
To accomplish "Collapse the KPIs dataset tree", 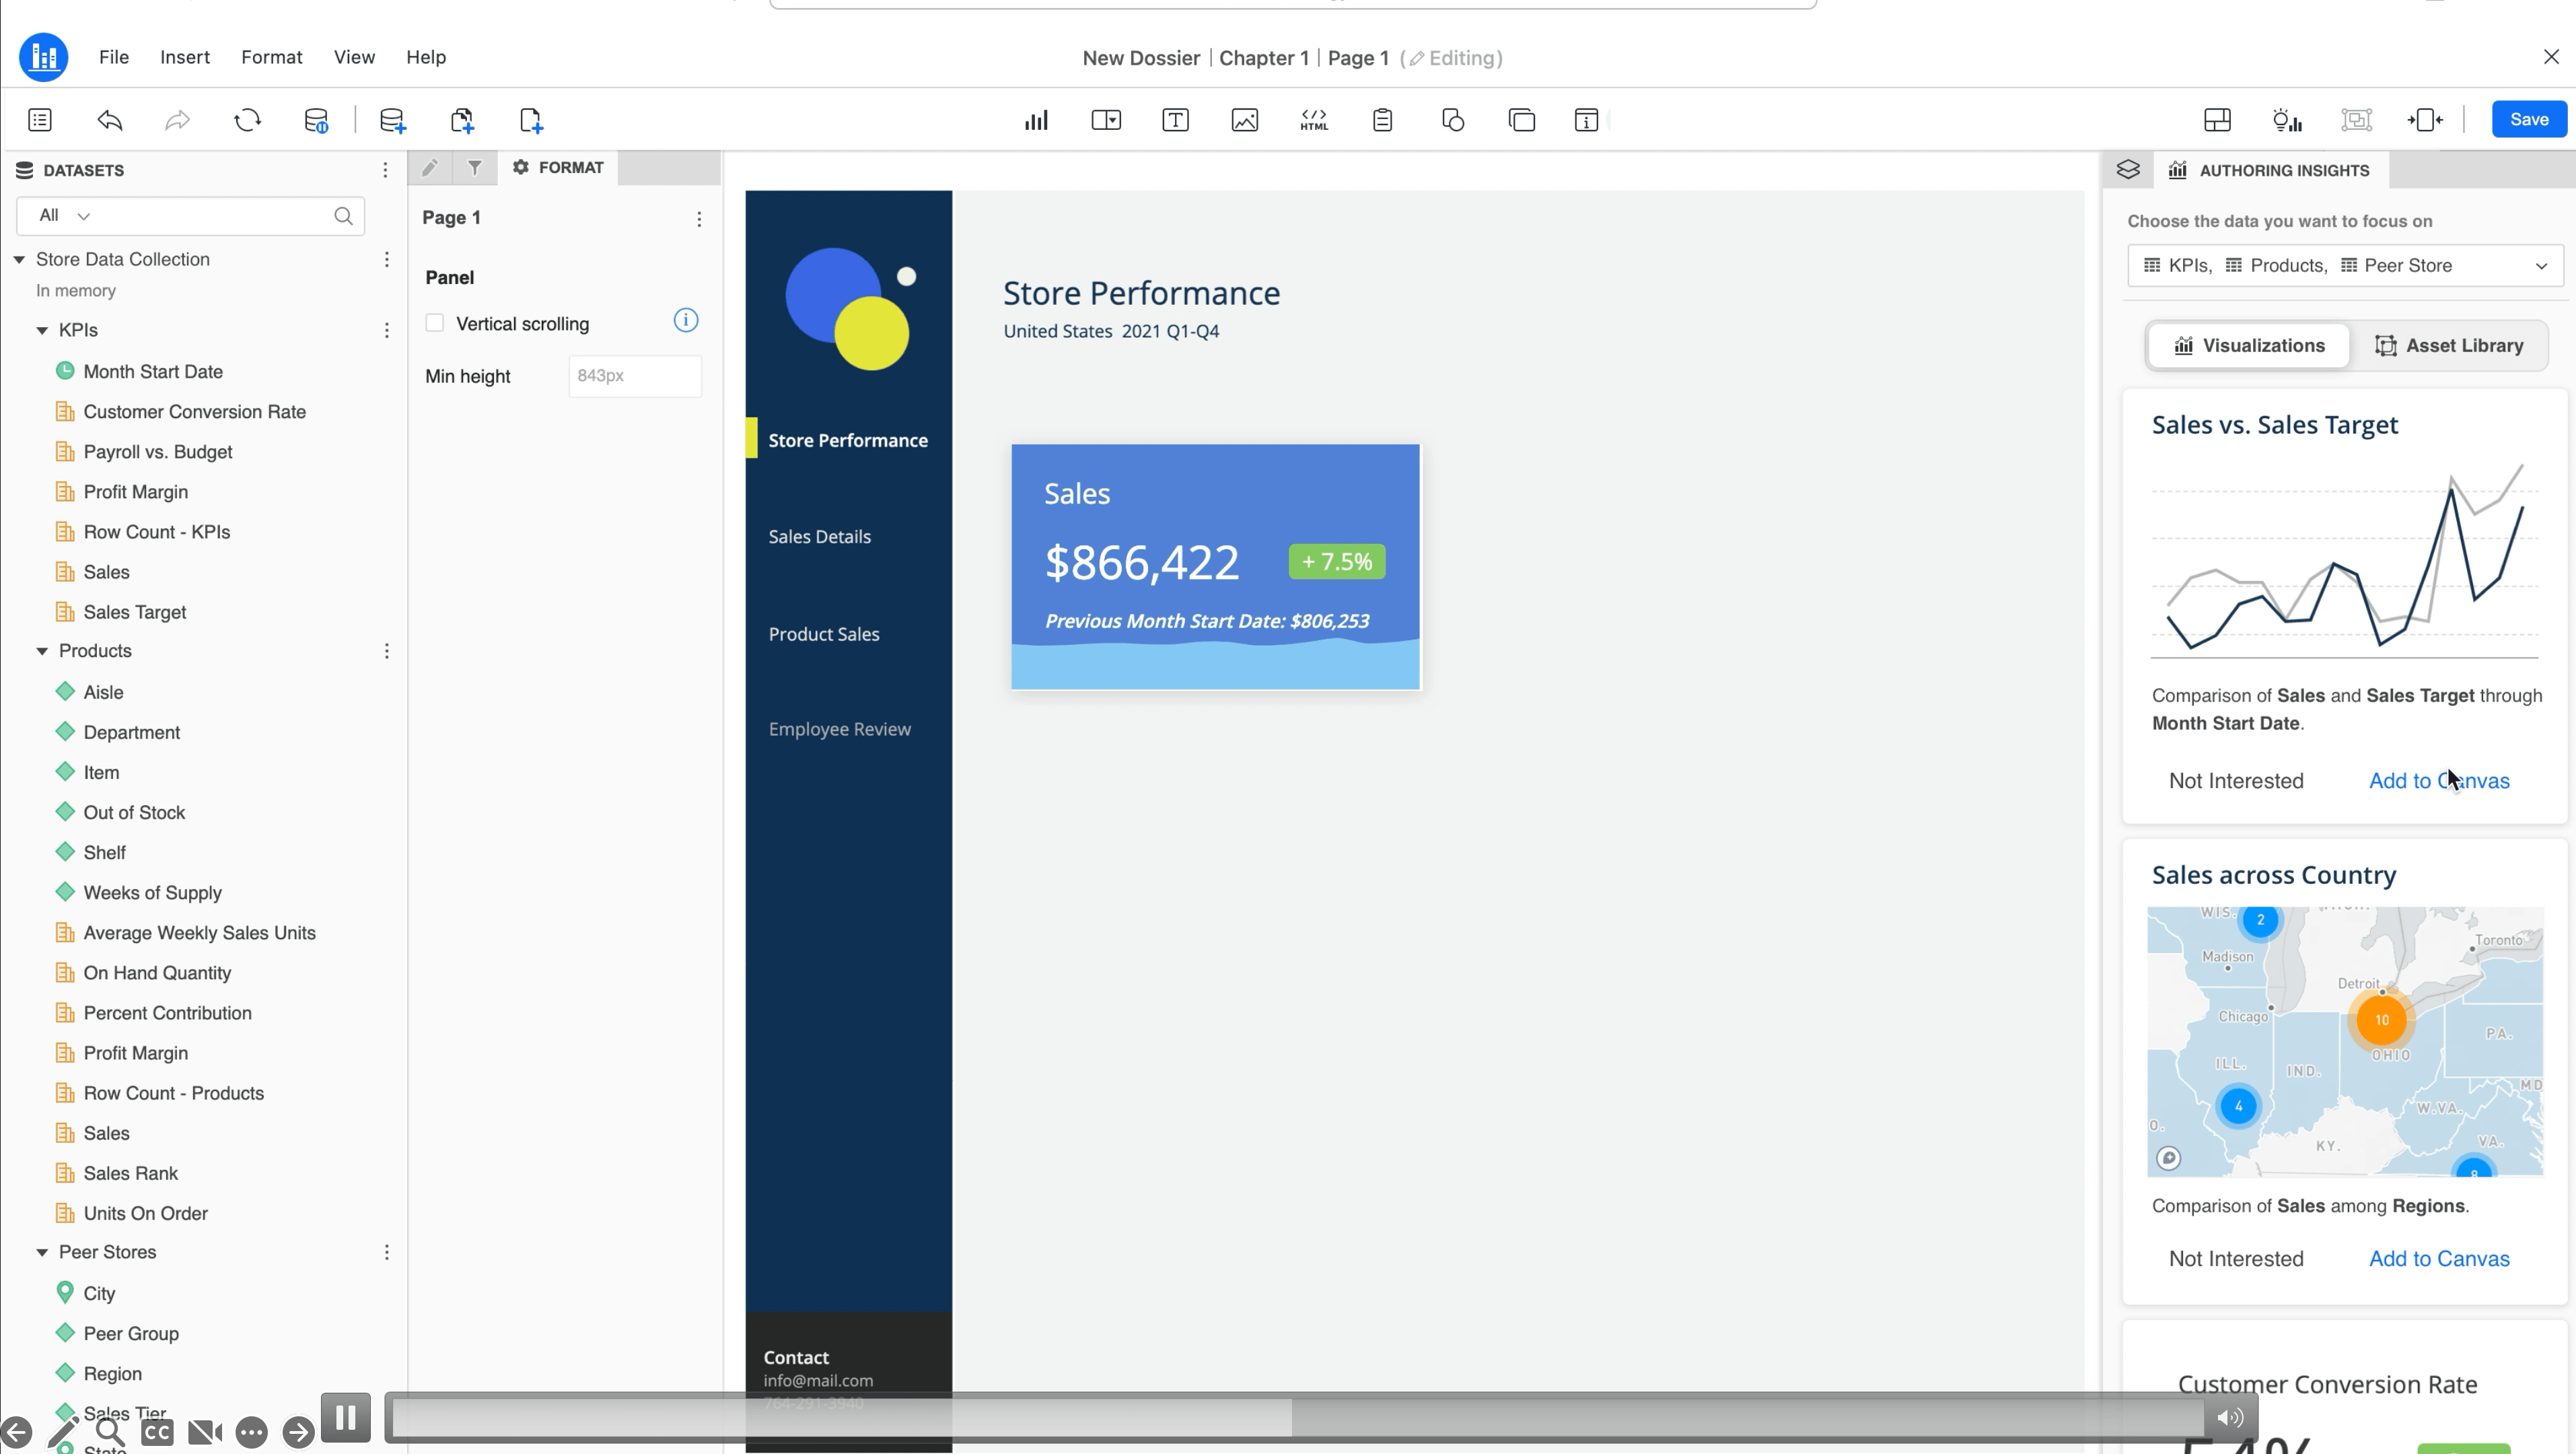I will coord(42,330).
